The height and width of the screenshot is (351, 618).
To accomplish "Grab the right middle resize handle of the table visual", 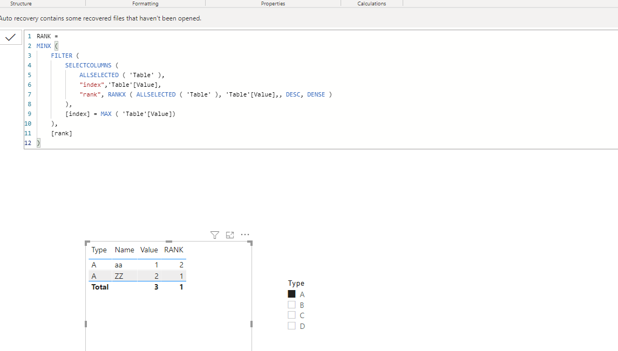I will (x=252, y=324).
